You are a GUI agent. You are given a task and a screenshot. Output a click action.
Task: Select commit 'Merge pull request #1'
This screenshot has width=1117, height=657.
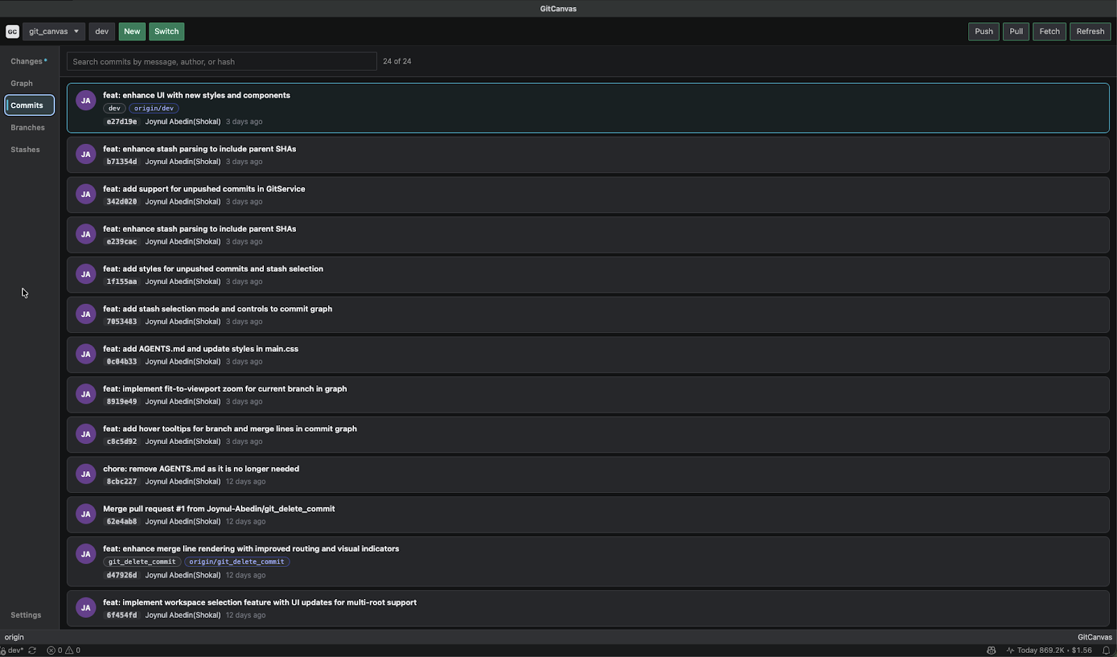pos(588,515)
